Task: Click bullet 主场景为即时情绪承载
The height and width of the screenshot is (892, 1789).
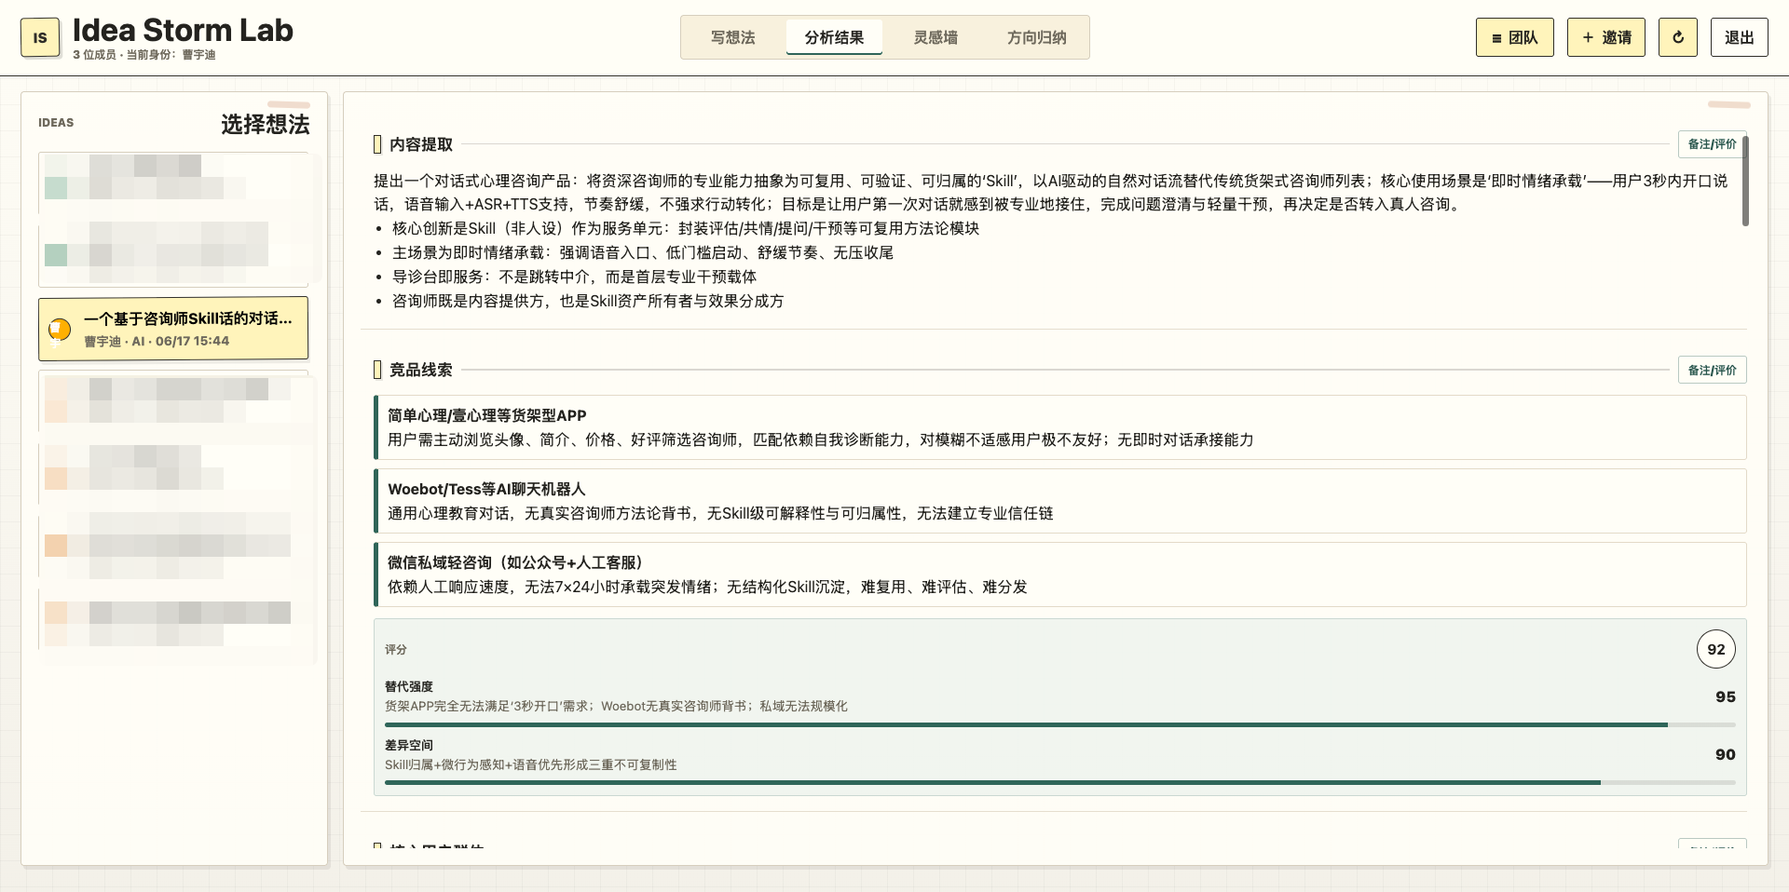Action: click(x=643, y=252)
